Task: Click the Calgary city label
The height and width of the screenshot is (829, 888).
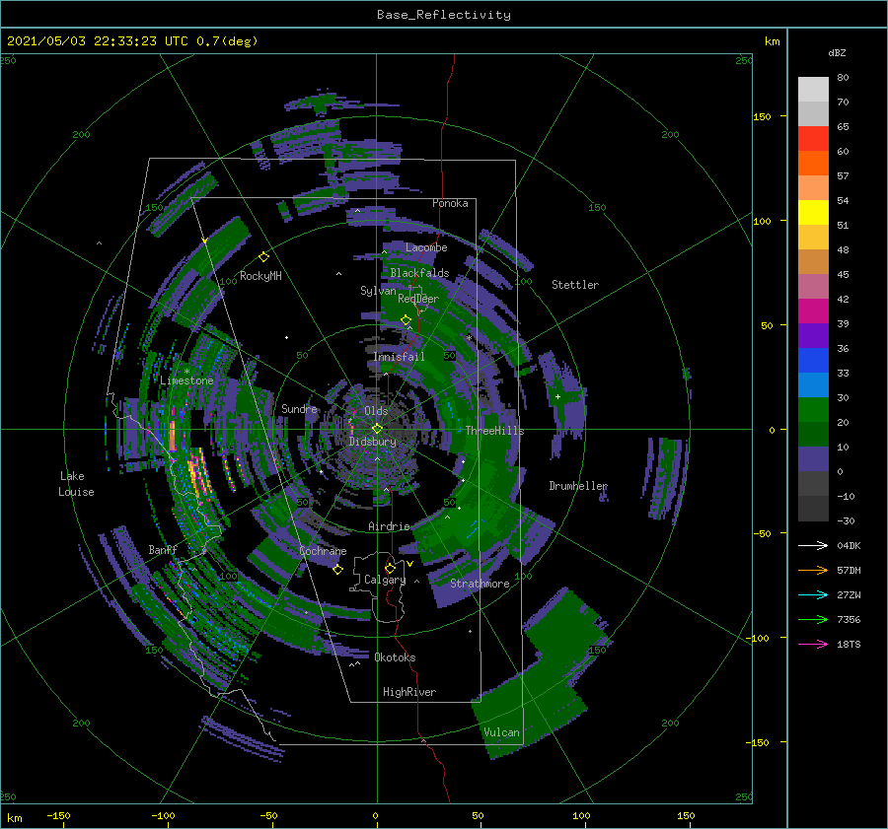Action: (x=385, y=580)
